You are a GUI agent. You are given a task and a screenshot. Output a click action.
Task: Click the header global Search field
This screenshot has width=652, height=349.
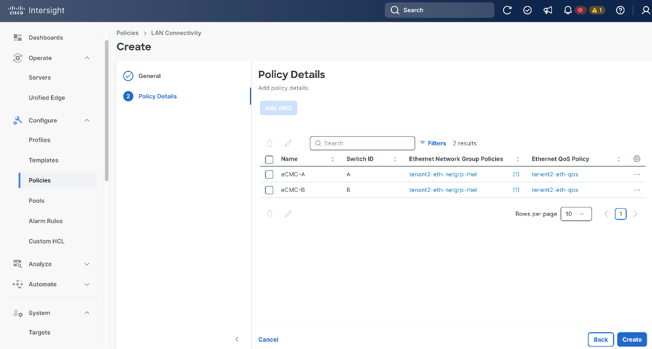coord(439,10)
